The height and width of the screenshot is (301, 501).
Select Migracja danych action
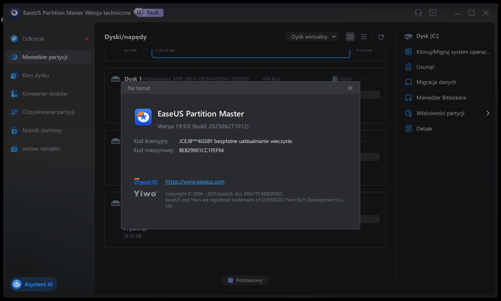(x=448, y=82)
